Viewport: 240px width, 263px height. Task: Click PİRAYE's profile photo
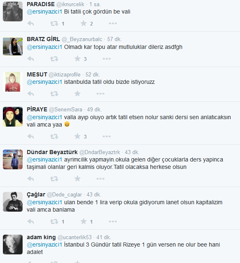click(13, 117)
